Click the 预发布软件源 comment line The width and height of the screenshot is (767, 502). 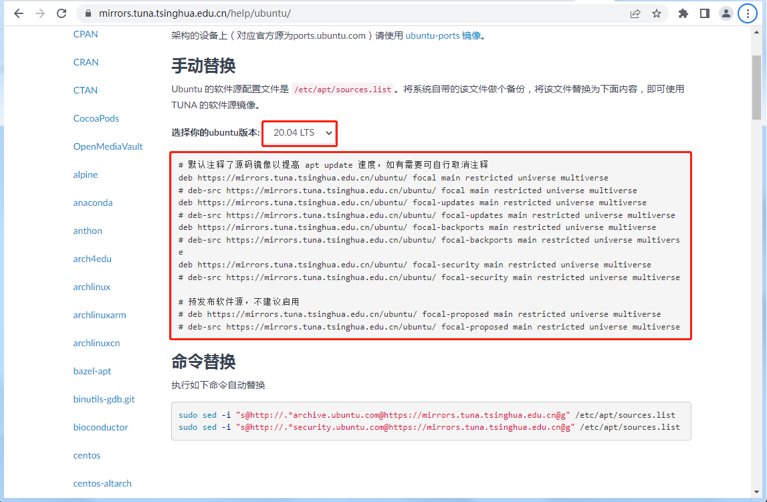pyautogui.click(x=239, y=301)
